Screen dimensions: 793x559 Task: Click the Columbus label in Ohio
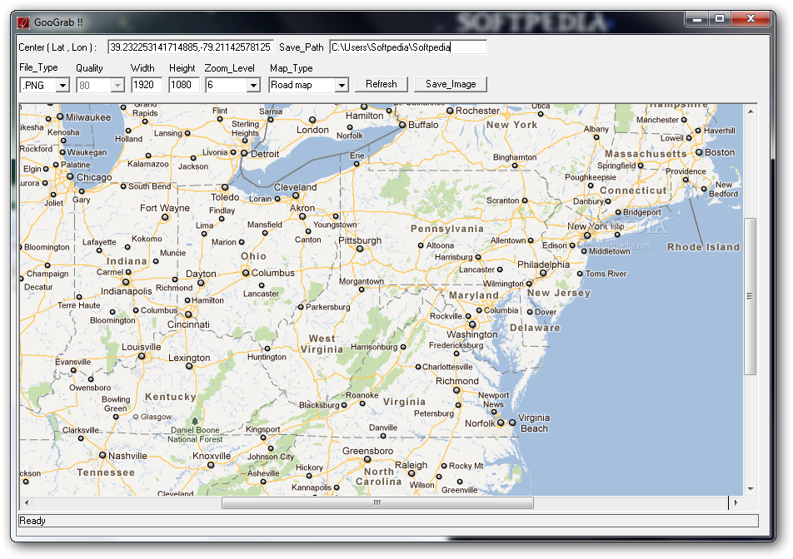[x=273, y=273]
